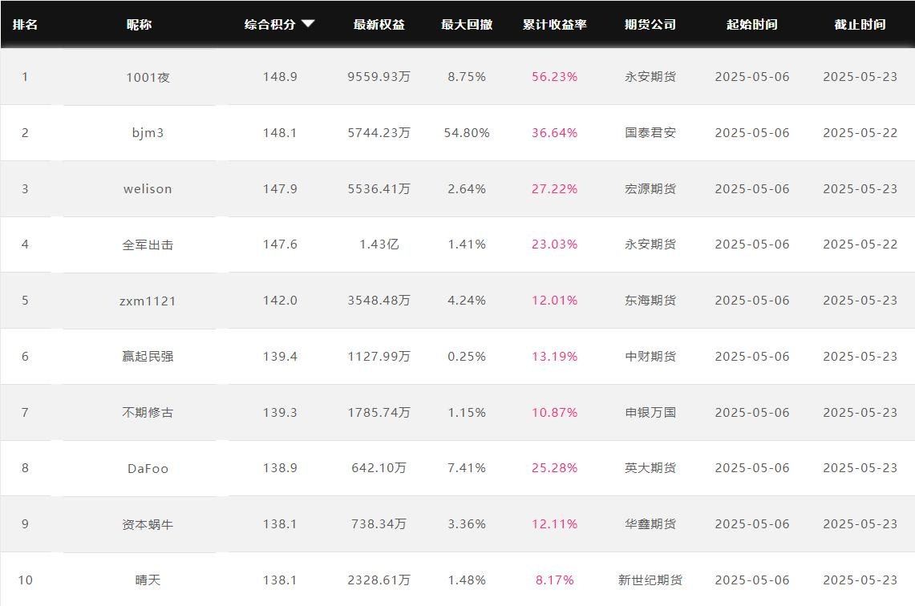This screenshot has width=915, height=606.
Task: Click equity value 5536.41万
Action: coord(379,188)
